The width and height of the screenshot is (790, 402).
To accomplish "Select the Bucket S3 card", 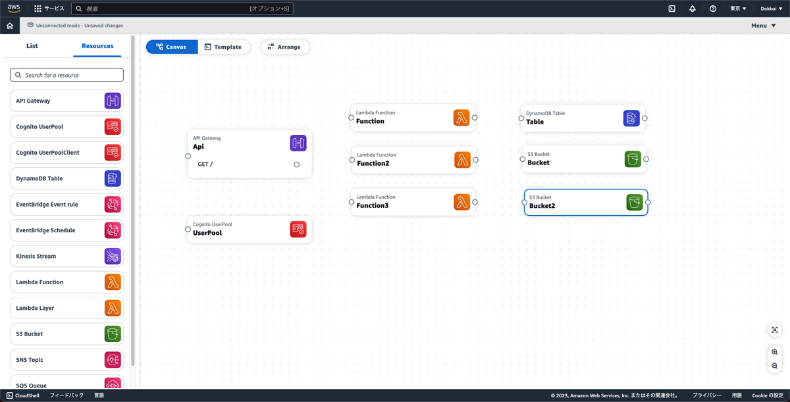I will [x=584, y=159].
